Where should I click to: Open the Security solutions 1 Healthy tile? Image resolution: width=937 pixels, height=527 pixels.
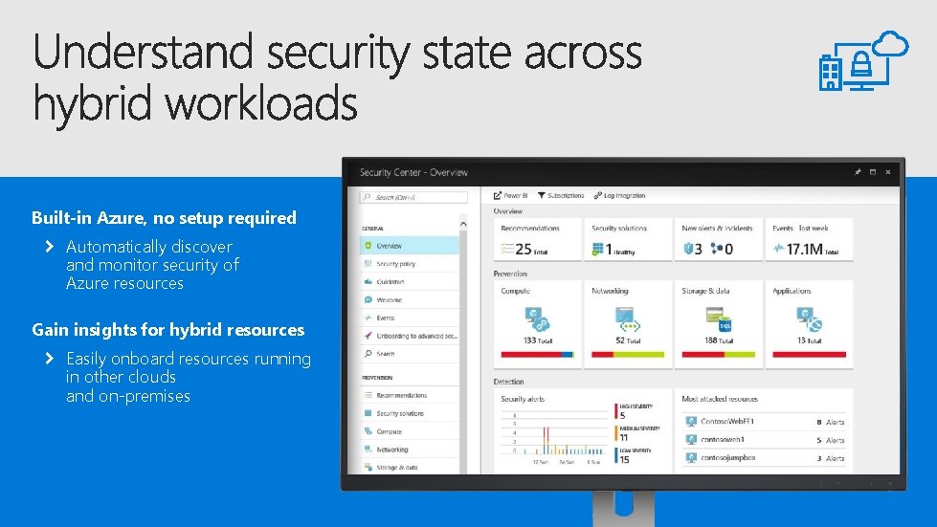point(628,239)
